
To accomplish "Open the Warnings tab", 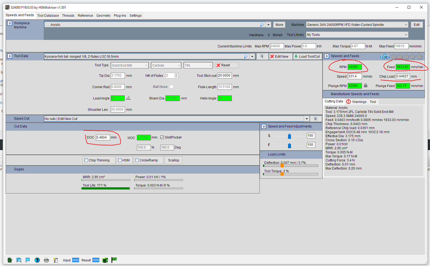I will pos(356,102).
